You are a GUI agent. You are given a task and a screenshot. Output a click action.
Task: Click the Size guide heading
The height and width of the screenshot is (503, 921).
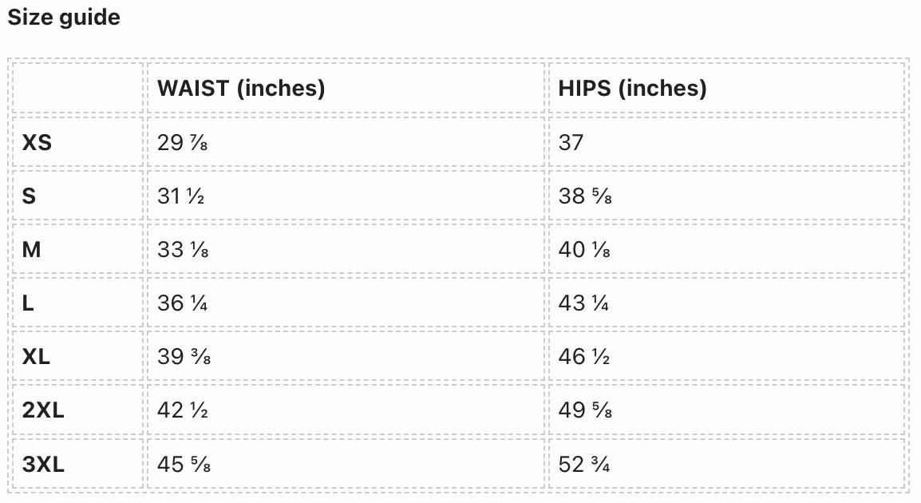(64, 18)
